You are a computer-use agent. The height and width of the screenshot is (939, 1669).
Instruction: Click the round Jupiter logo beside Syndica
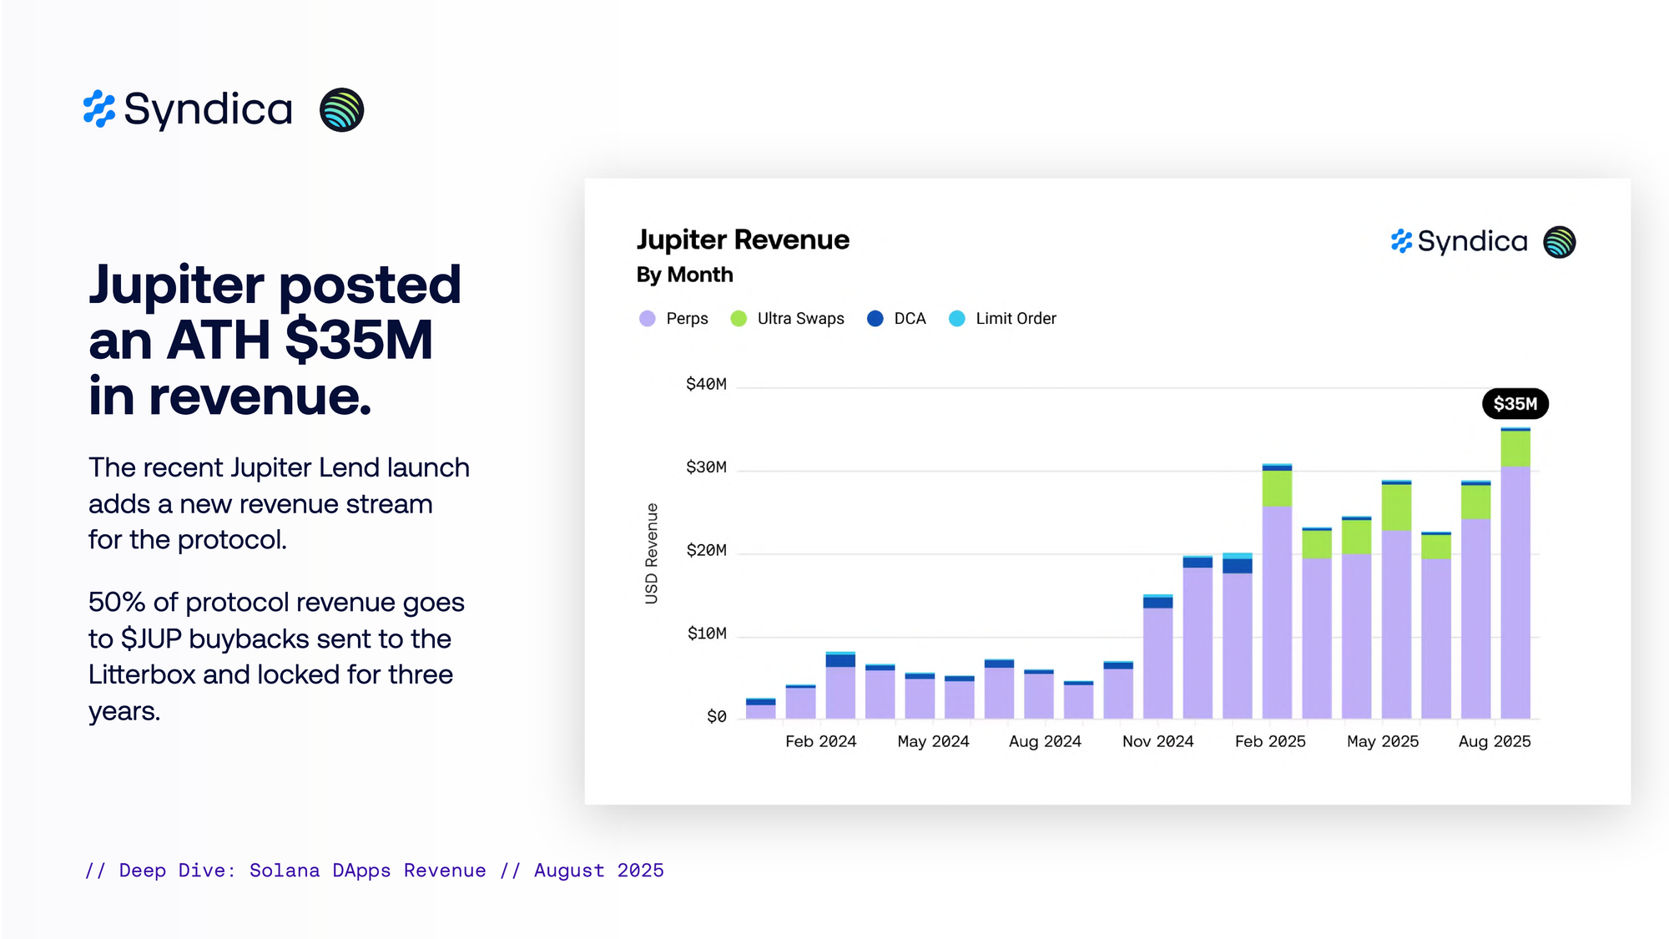click(341, 109)
